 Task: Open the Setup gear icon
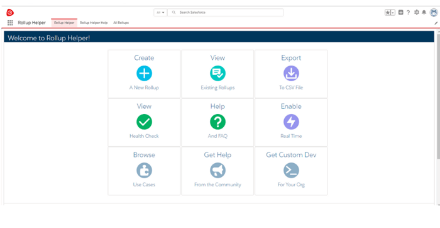(416, 13)
